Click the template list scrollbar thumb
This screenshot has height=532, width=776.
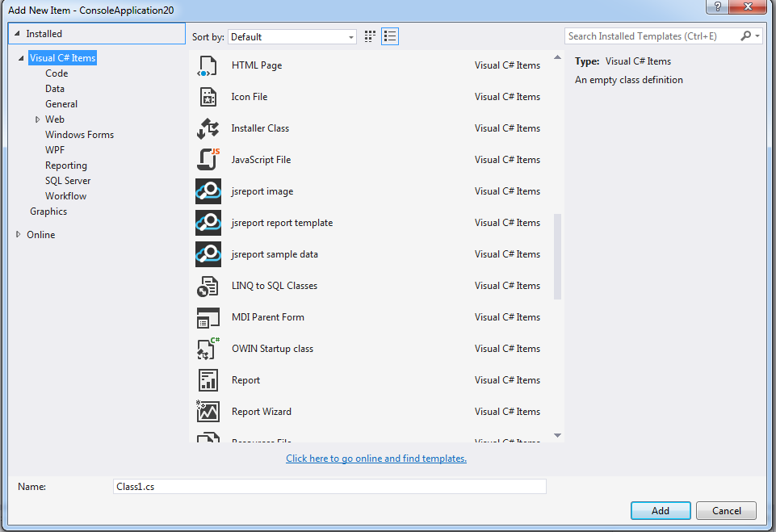[x=558, y=257]
